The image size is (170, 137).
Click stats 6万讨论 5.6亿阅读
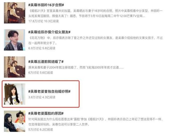[x=41, y=73]
